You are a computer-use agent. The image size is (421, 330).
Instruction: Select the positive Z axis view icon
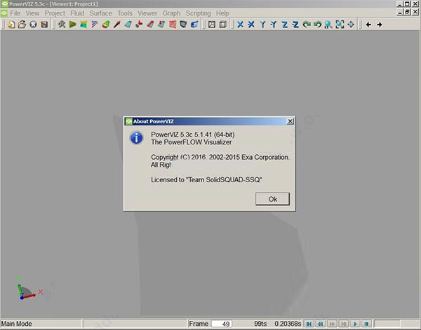pos(285,25)
